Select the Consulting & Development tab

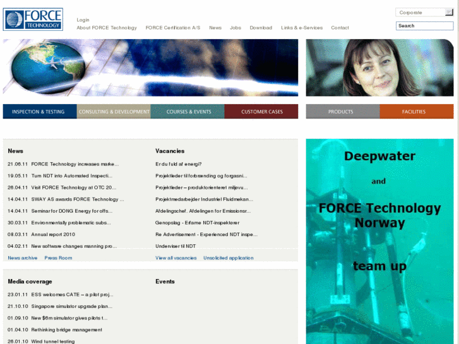tap(114, 112)
